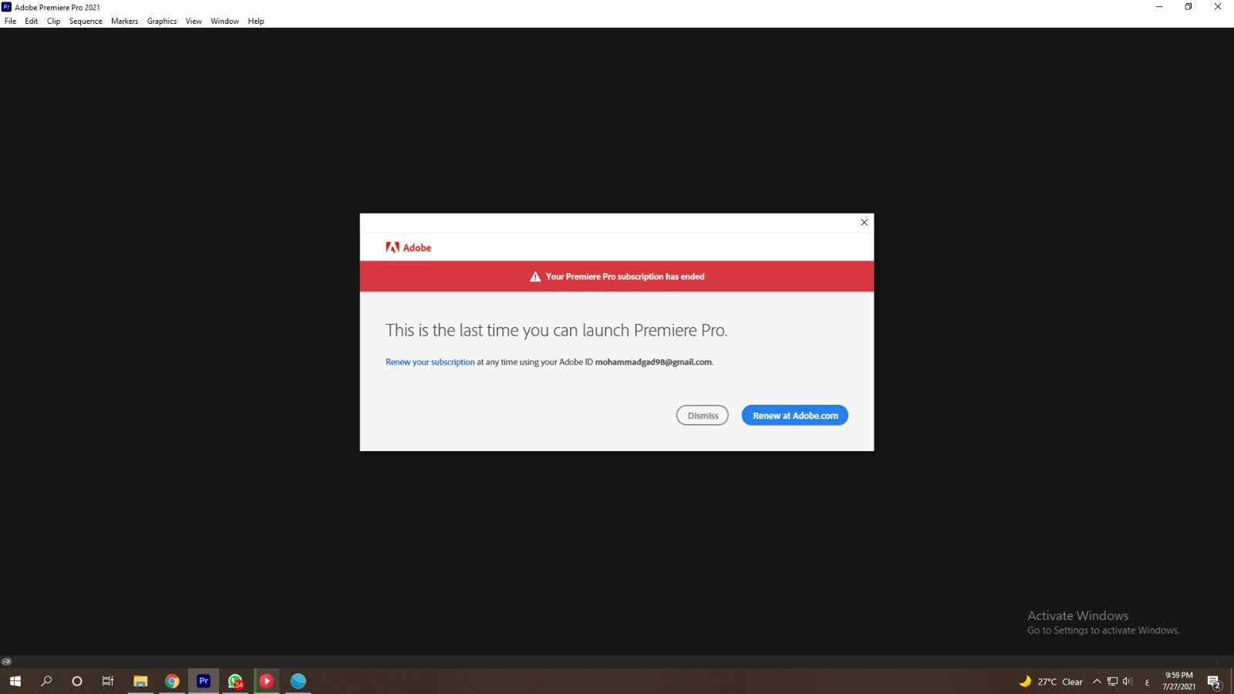
Task: Open Premiere Pro from the taskbar
Action: click(x=203, y=681)
